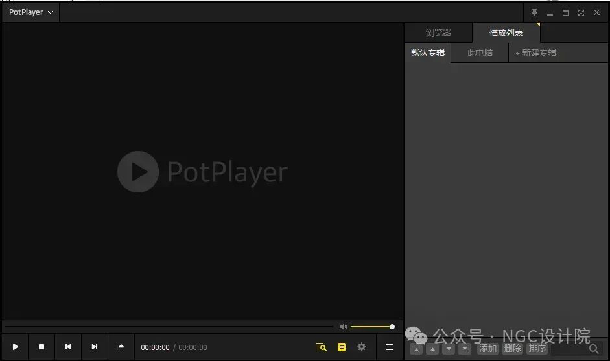Image resolution: width=610 pixels, height=361 pixels.
Task: Create a new album via + 新建专辑
Action: coord(535,52)
